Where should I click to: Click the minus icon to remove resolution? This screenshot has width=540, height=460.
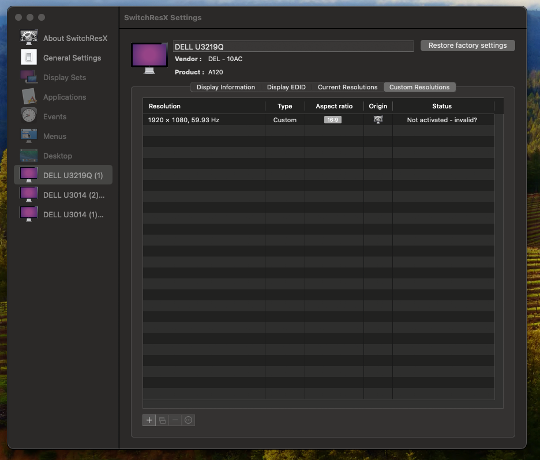[x=175, y=420]
